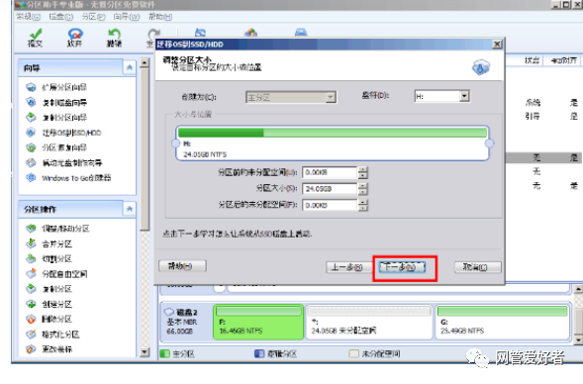Click the 帮助 button in the dialog
Viewport: 583px width, 384px height.
(182, 266)
